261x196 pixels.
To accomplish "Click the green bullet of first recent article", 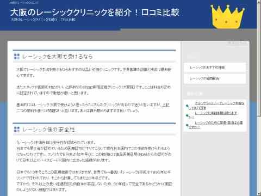I will [x=187, y=106].
